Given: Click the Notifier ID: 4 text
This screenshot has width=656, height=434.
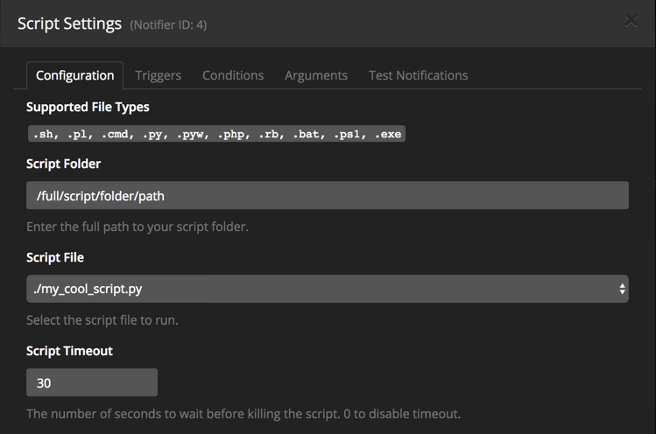Looking at the screenshot, I should pyautogui.click(x=168, y=25).
